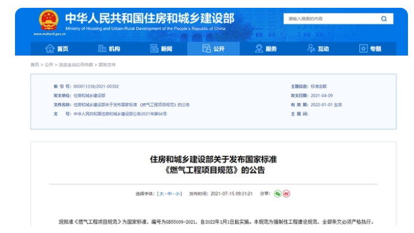The image size is (414, 233).
Task: Click the document icon beside 公开
Action: coord(207,49)
